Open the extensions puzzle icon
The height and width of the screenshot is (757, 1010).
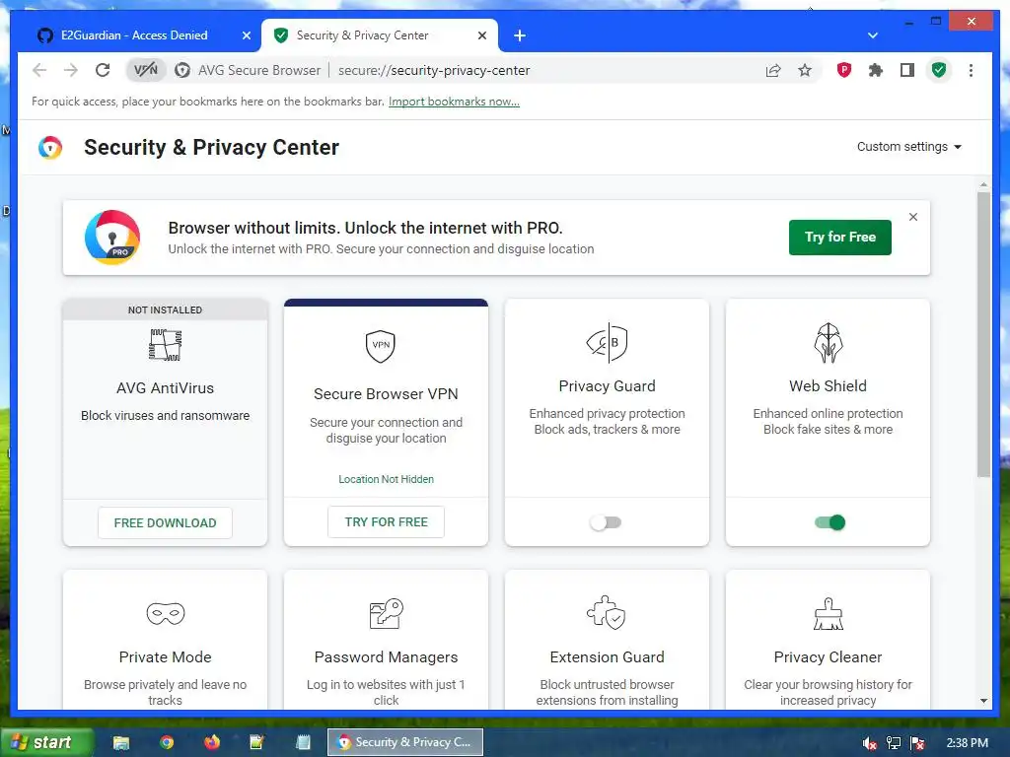coord(876,70)
